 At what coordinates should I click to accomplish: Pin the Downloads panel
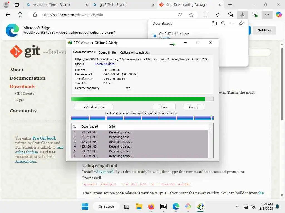241,23
